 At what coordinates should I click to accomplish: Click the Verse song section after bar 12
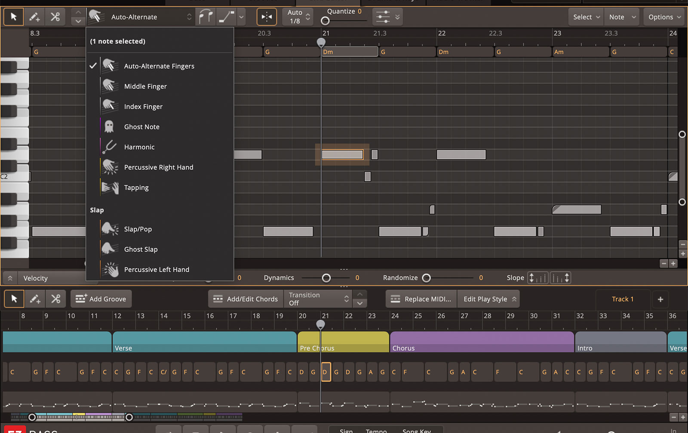click(x=204, y=342)
